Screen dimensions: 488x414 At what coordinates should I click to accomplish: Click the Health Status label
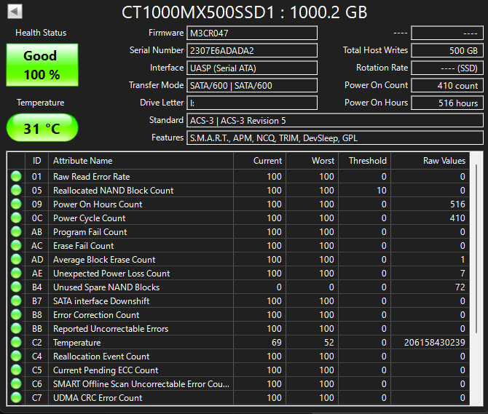click(41, 33)
